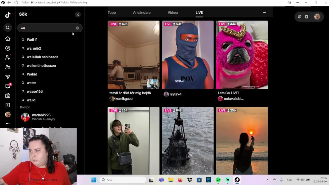Open the buoy in water LIVE thumbnail
Viewport: 329px width, 185px height.
point(188,141)
